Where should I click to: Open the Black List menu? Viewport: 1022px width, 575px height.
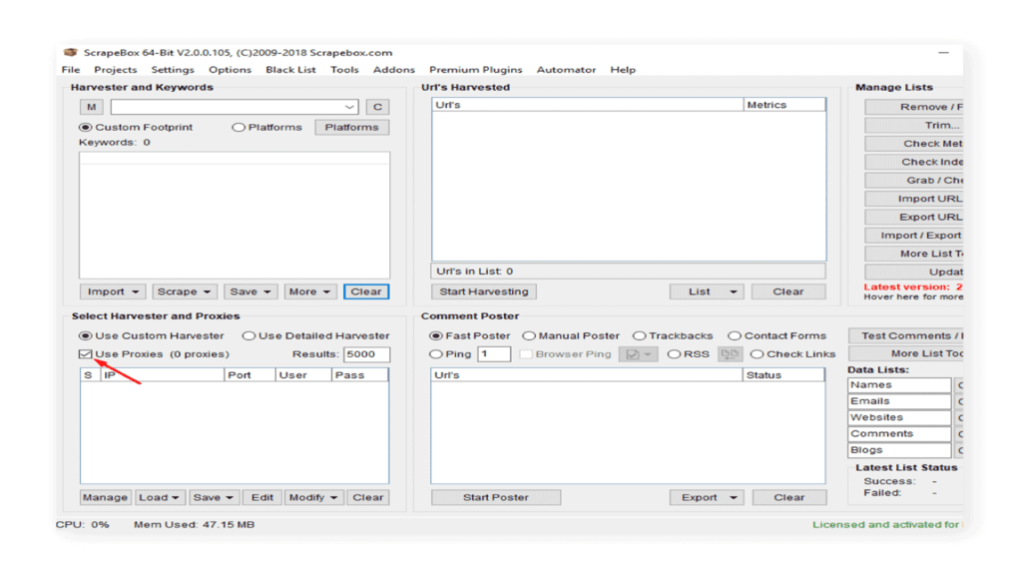[x=290, y=70]
